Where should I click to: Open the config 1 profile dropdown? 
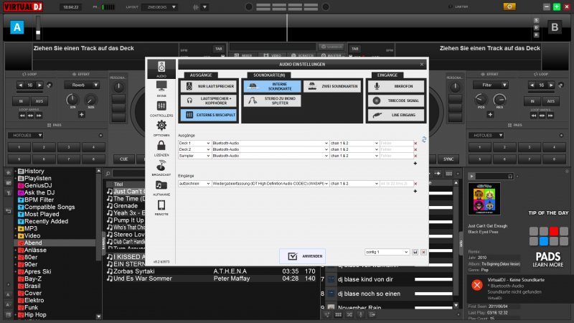(387, 252)
